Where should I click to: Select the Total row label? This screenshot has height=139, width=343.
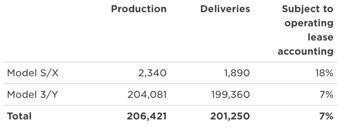pos(19,116)
